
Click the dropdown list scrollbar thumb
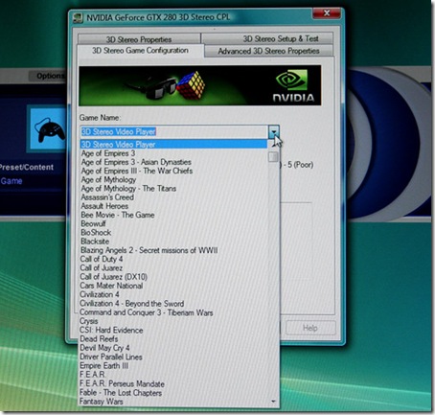273,157
